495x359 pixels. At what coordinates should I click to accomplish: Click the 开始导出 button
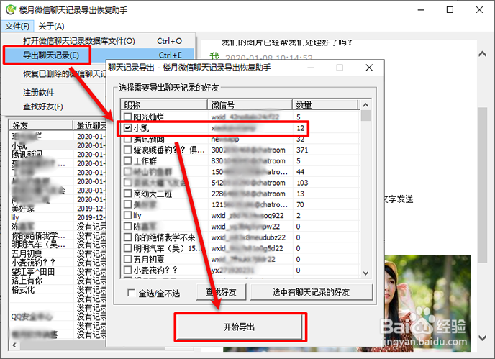(x=239, y=327)
